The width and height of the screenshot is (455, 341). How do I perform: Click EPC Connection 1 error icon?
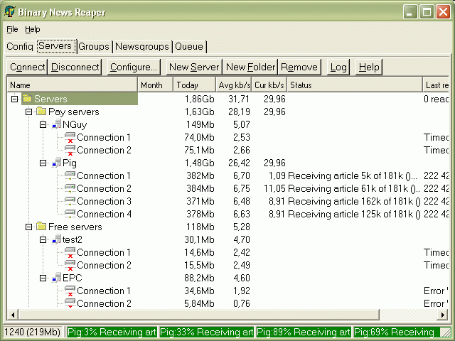click(70, 291)
